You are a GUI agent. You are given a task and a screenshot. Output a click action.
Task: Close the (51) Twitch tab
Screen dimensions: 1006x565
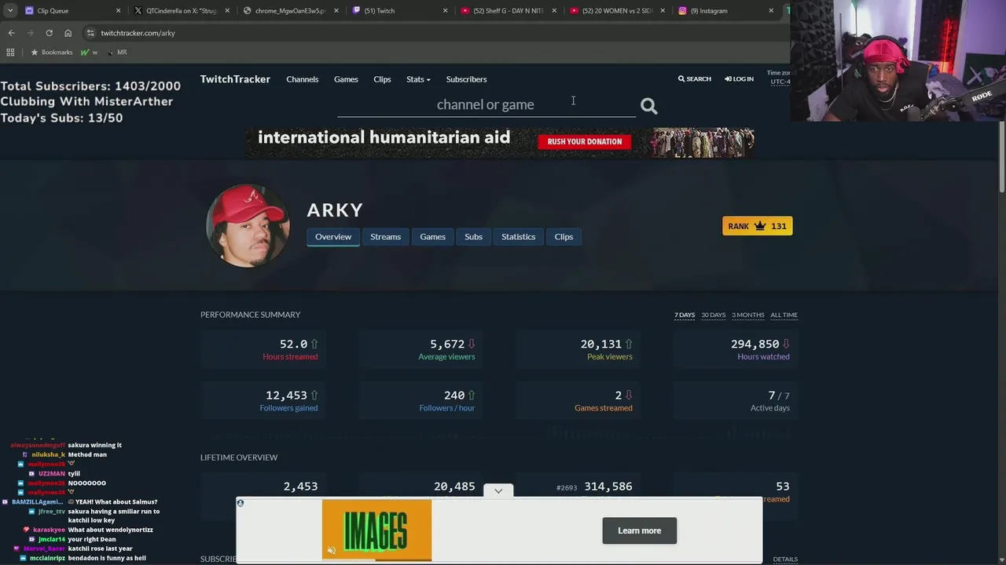[445, 11]
